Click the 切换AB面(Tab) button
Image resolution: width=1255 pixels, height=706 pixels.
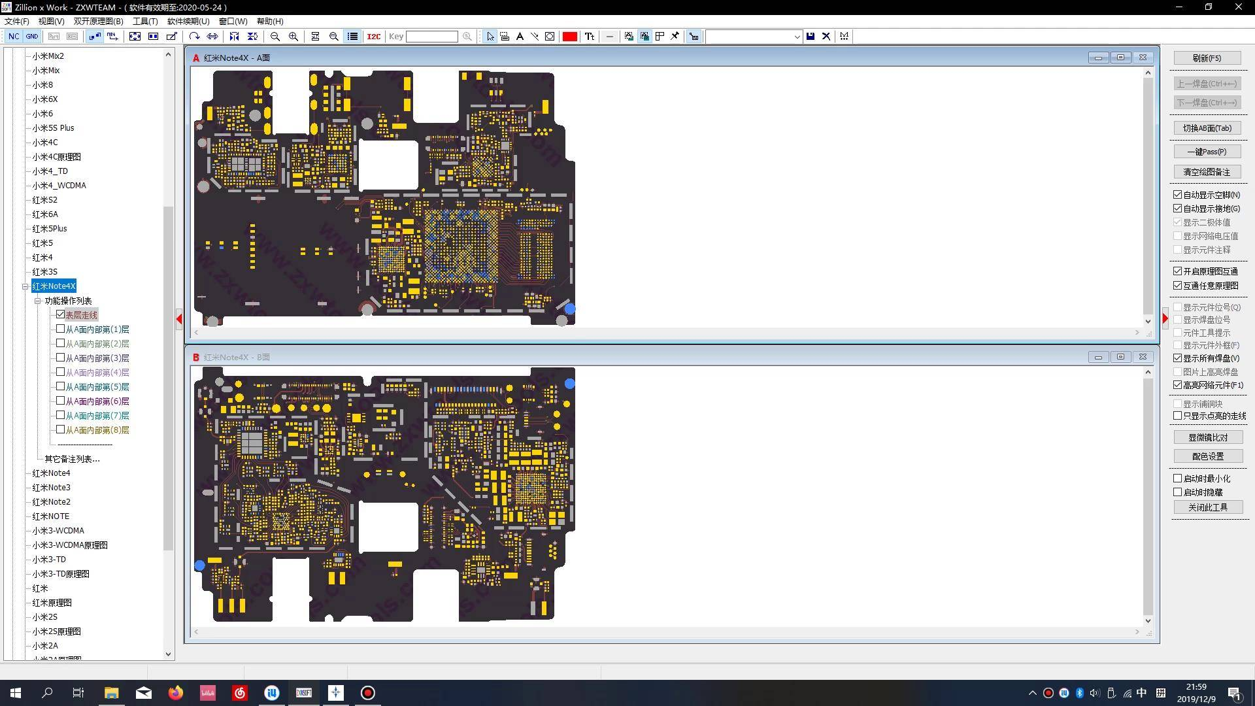coord(1207,128)
